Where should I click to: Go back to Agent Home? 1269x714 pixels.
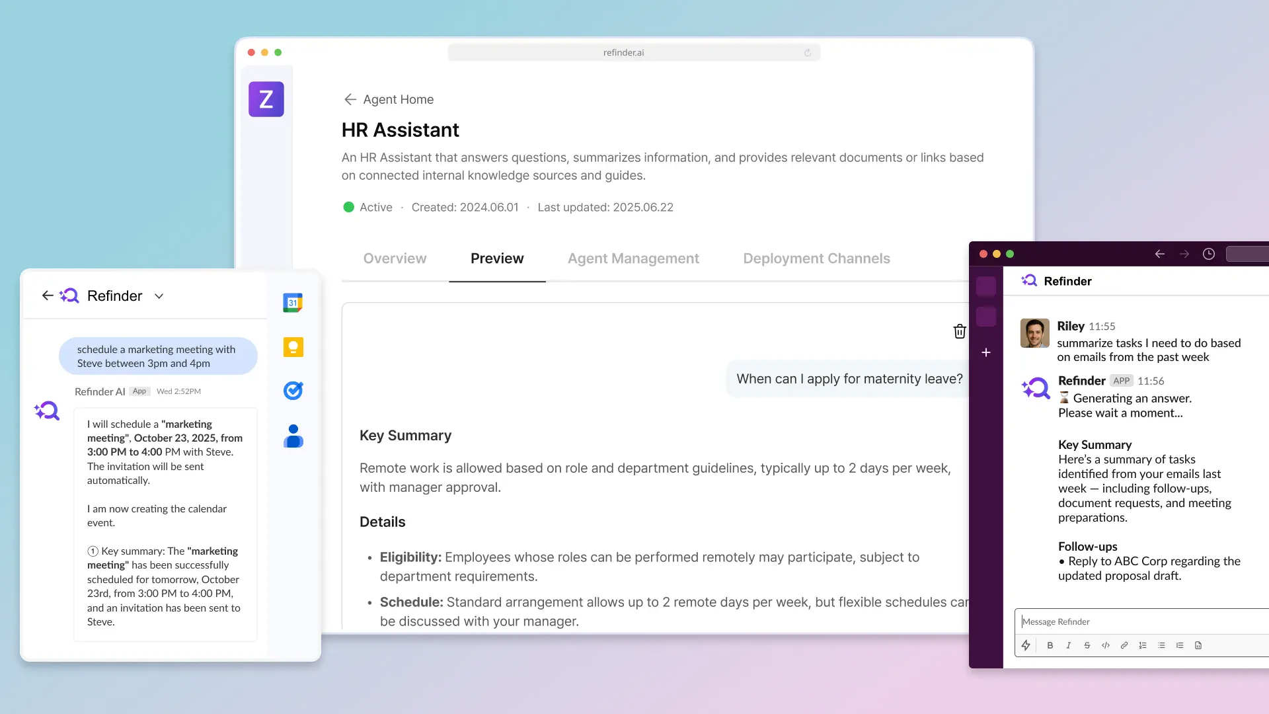(x=389, y=99)
